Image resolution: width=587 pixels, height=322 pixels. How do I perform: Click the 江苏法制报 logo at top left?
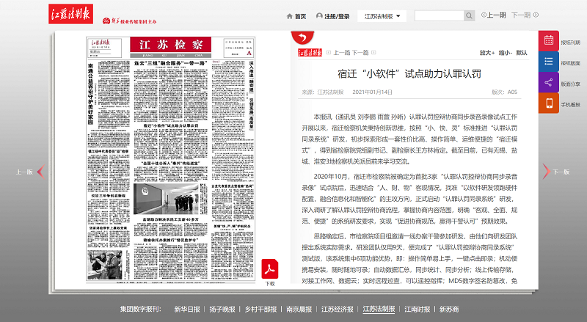tap(70, 14)
